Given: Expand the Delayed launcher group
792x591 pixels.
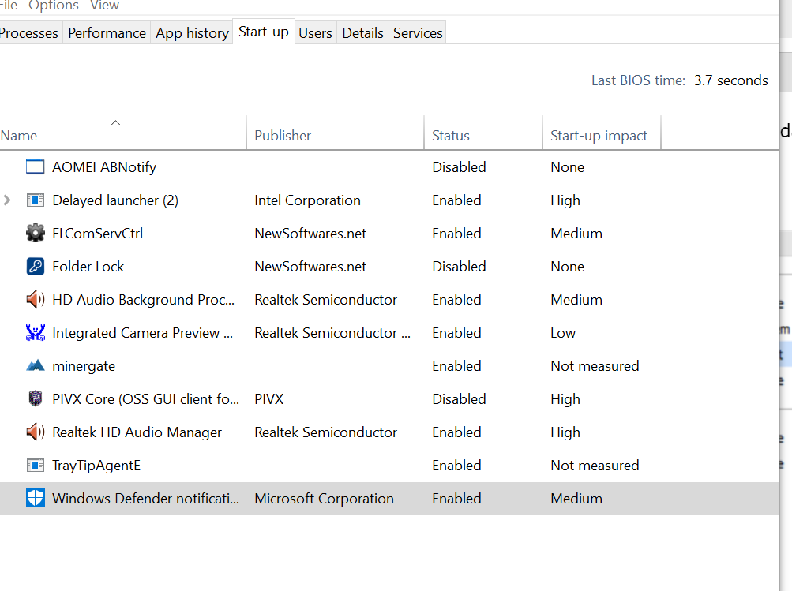Looking at the screenshot, I should 8,200.
